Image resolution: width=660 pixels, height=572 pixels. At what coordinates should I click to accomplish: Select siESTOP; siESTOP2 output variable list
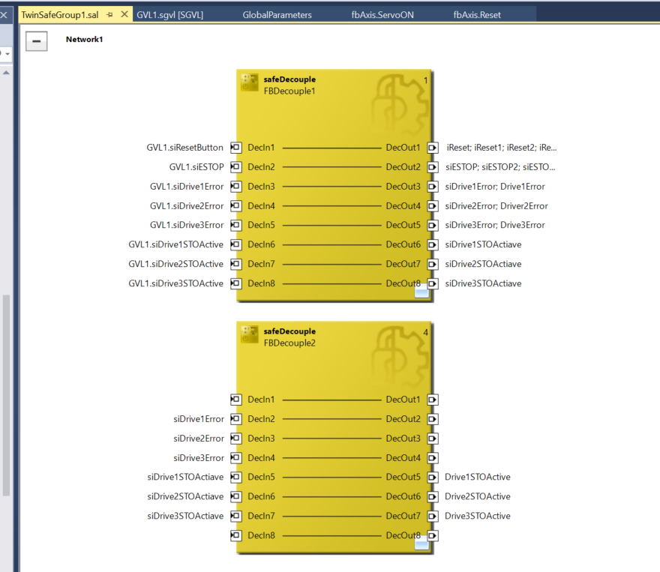tap(500, 167)
